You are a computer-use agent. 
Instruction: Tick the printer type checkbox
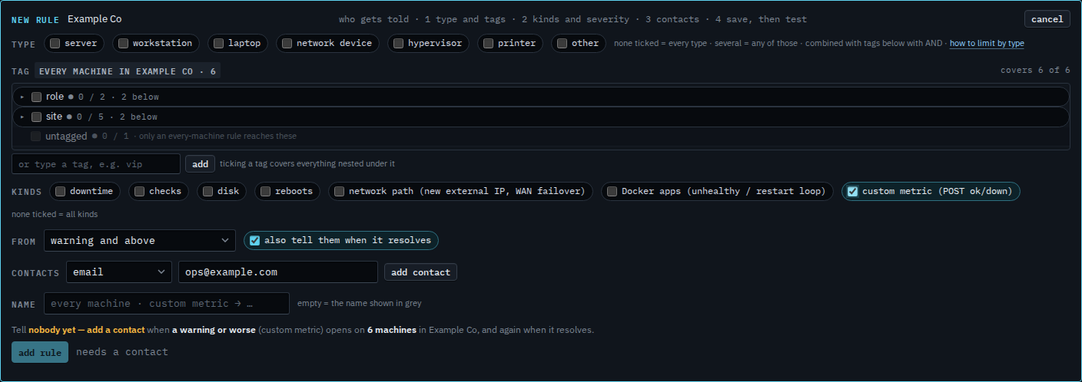(x=488, y=44)
